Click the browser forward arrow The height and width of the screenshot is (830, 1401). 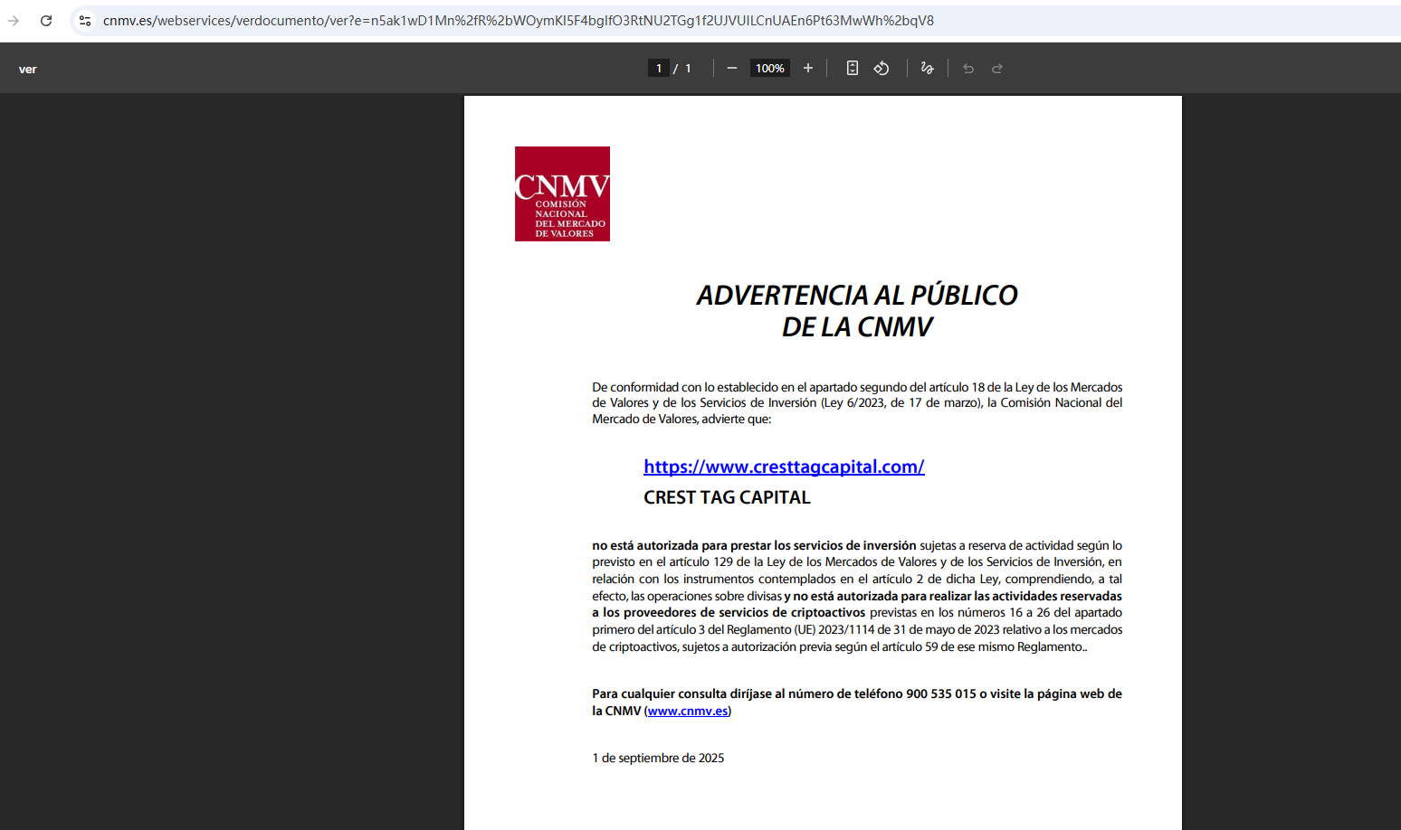14,20
